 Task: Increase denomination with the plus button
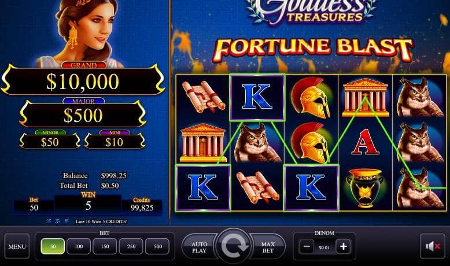coord(343,246)
